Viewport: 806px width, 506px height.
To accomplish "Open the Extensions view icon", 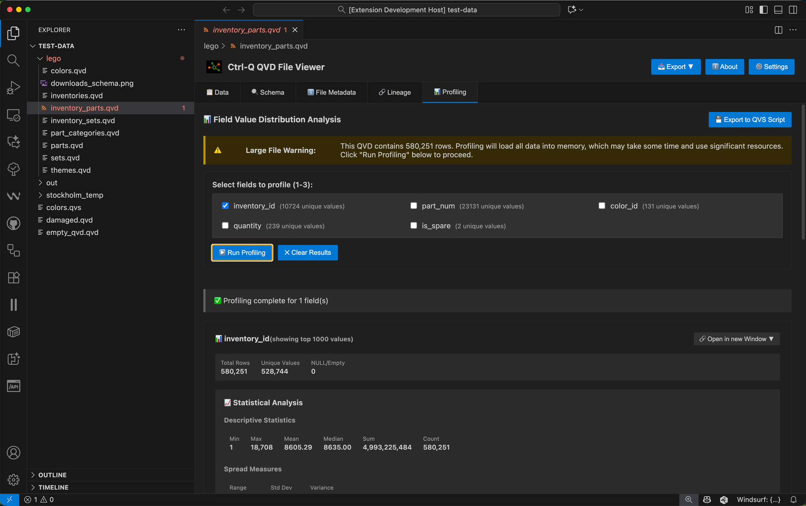I will click(x=13, y=277).
